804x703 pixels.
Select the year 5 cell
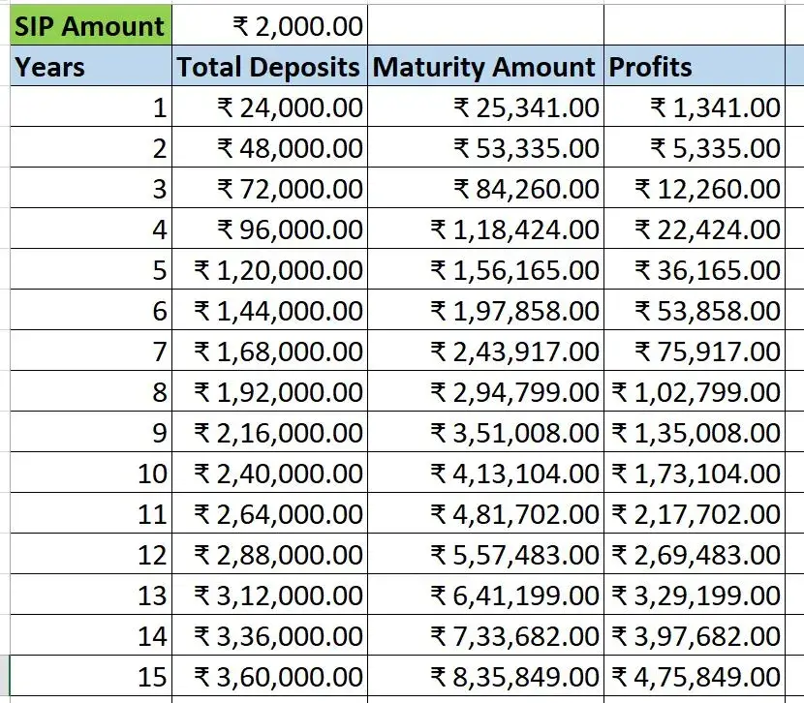click(89, 270)
